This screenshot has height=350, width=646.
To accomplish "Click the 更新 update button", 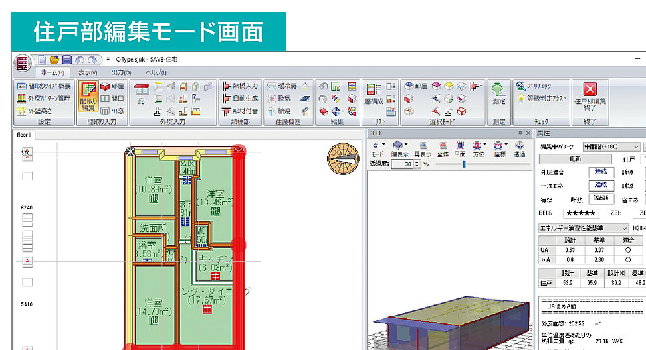I will 575,159.
